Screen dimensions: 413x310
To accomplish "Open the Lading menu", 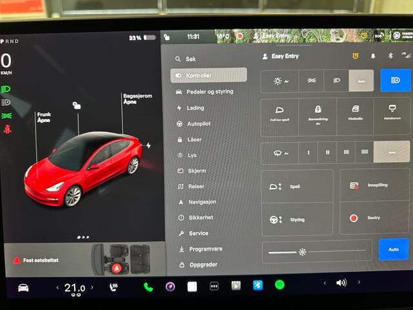I will click(190, 108).
